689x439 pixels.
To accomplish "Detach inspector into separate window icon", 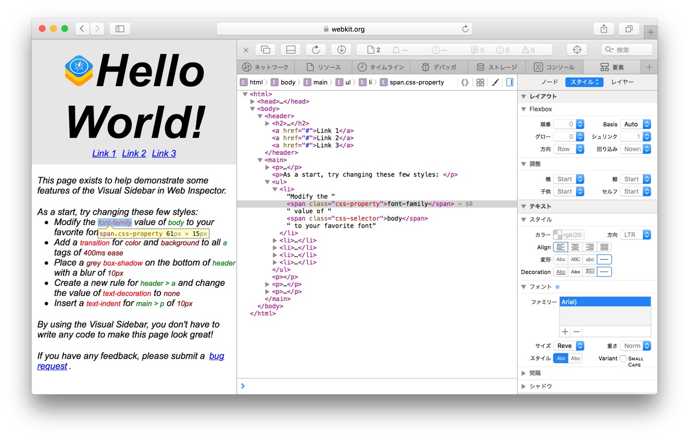I will coord(265,50).
